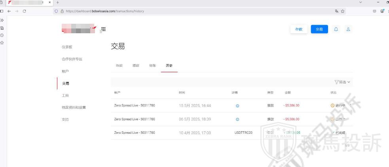This screenshot has height=167, width=389.
Task: Open 档案资料和设置 in the sidebar
Action: [74, 108]
